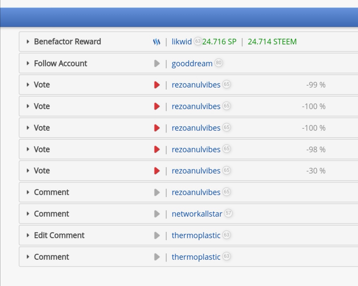Viewport: 358px width, 286px height.
Task: Click the Vote label in the -30 % row
Action: [x=42, y=171]
